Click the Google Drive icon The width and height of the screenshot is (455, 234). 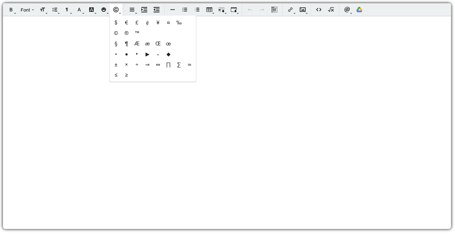tap(360, 10)
